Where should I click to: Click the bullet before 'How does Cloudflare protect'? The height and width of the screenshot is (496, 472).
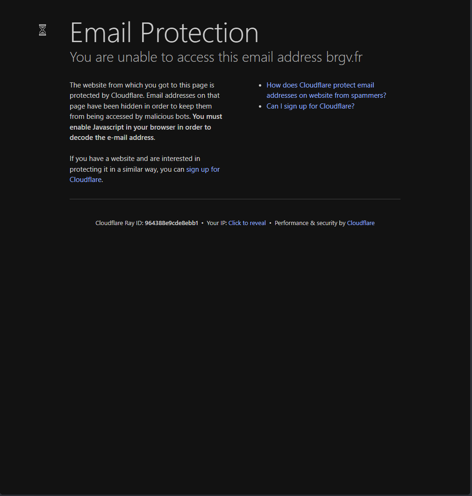260,86
